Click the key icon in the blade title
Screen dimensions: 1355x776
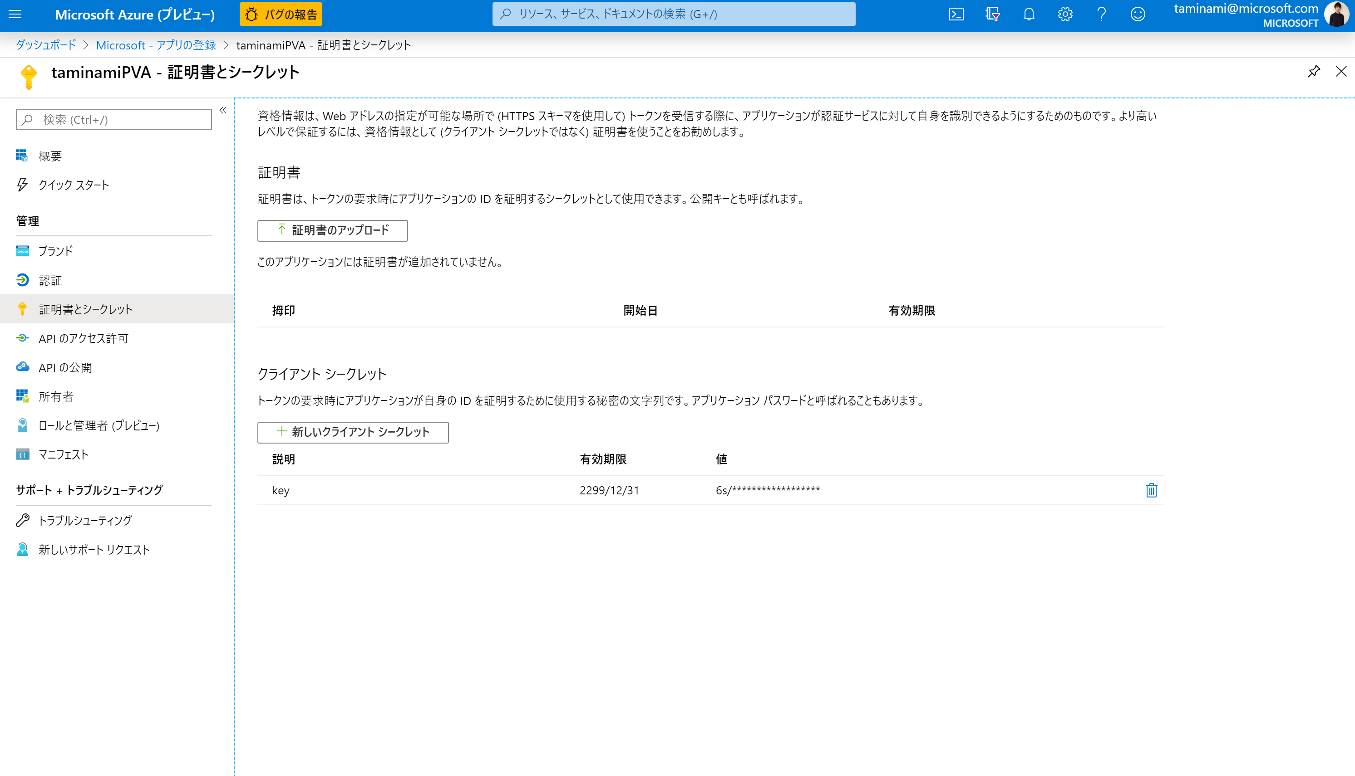[29, 77]
